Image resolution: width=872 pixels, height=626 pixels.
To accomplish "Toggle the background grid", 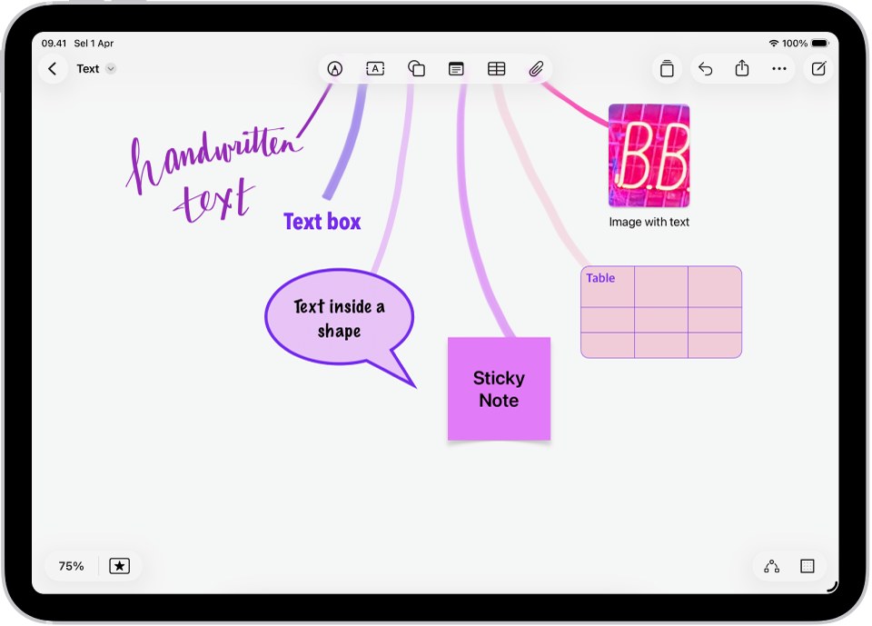I will 808,565.
